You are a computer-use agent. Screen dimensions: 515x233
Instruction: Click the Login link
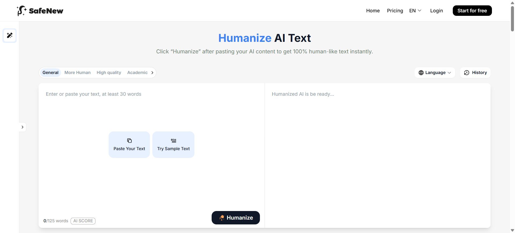tap(436, 11)
